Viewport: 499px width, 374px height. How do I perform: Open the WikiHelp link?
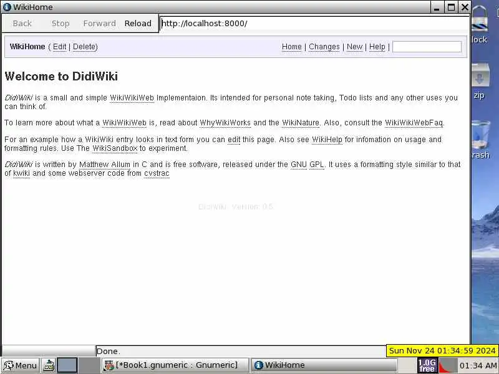tap(327, 140)
